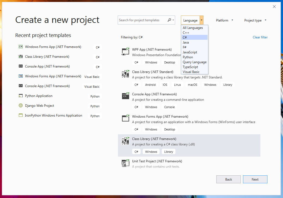
Task: Select the Console App (.NET Framework) title in results
Action: click(x=154, y=94)
